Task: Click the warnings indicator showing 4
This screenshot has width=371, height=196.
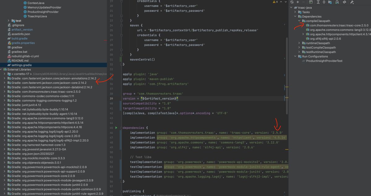Action: coord(275,2)
